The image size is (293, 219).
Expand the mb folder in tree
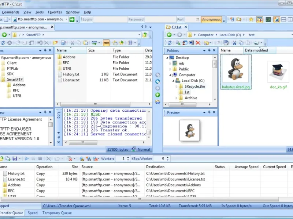[170, 64]
